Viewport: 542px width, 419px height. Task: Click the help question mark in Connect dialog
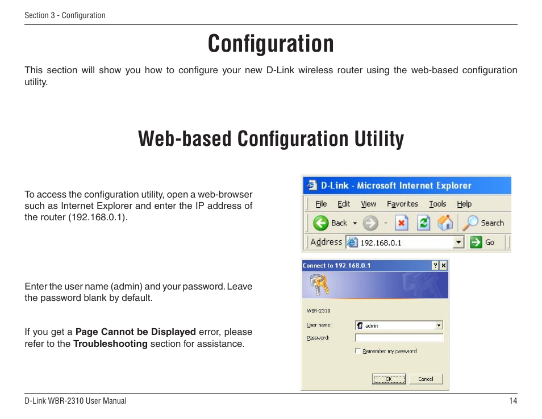pyautogui.click(x=436, y=265)
